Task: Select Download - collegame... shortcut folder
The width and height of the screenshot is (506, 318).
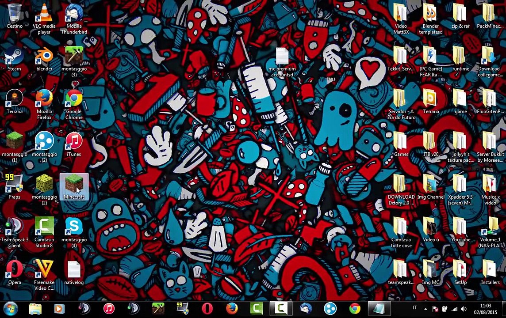Action: (x=490, y=61)
